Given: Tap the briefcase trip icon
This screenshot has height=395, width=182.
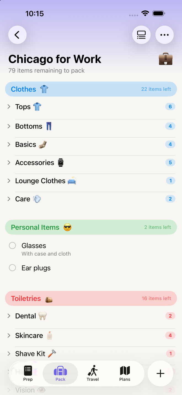Looking at the screenshot, I should (x=166, y=59).
